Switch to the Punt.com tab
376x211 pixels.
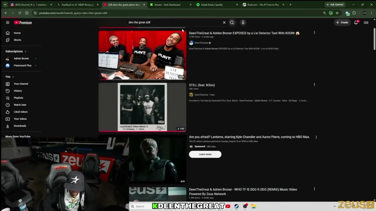pyautogui.click(x=263, y=5)
